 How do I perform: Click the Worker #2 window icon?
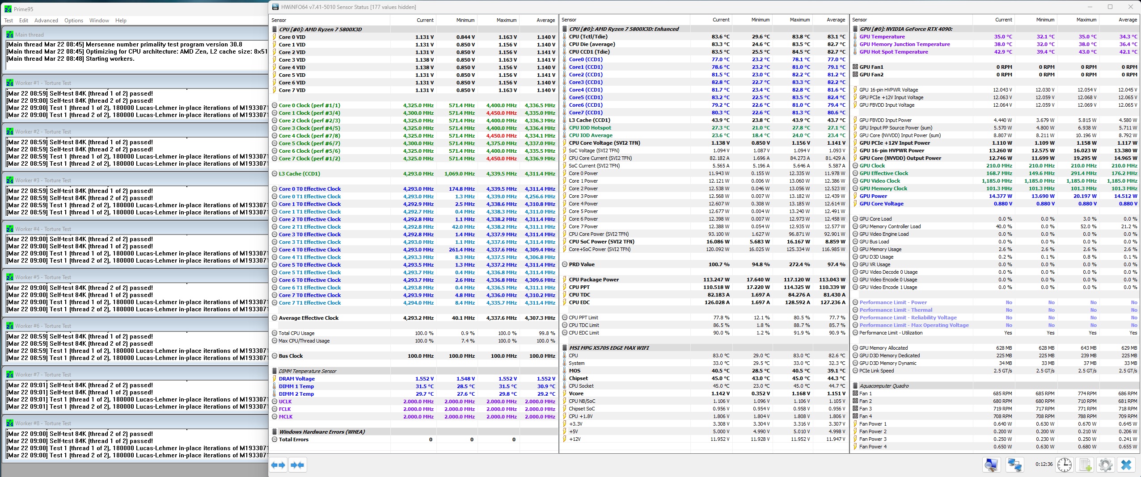[x=10, y=132]
